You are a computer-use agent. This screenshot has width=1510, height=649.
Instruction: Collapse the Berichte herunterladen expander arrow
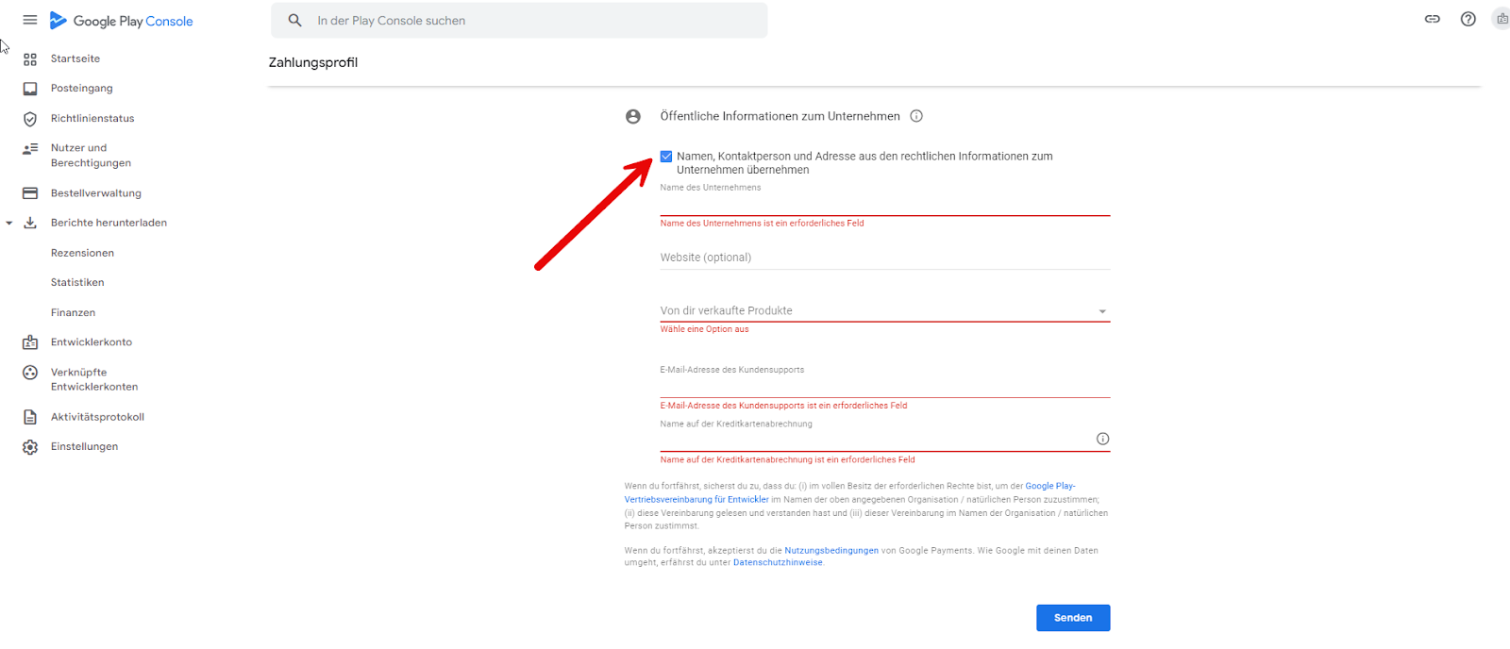coord(9,224)
